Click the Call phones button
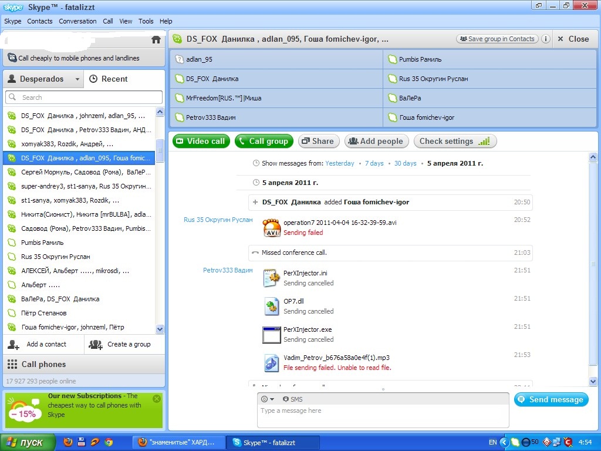The width and height of the screenshot is (601, 451). [84, 364]
